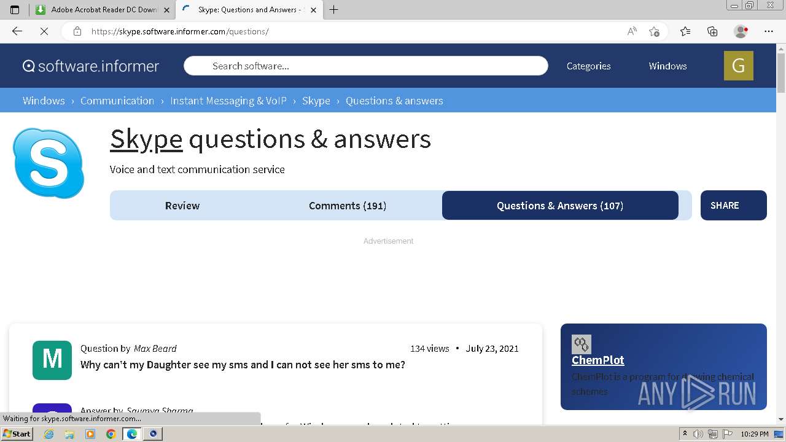This screenshot has width=786, height=442.
Task: Click the July 23, 2021 date
Action: point(492,348)
